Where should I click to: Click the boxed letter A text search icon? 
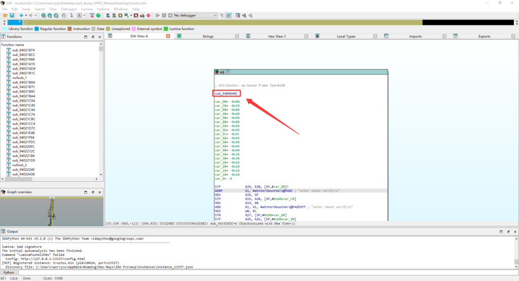[x=80, y=16]
